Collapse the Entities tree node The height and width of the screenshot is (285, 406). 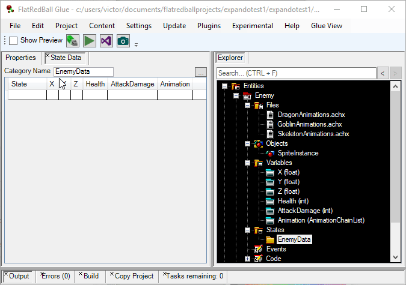(225, 86)
